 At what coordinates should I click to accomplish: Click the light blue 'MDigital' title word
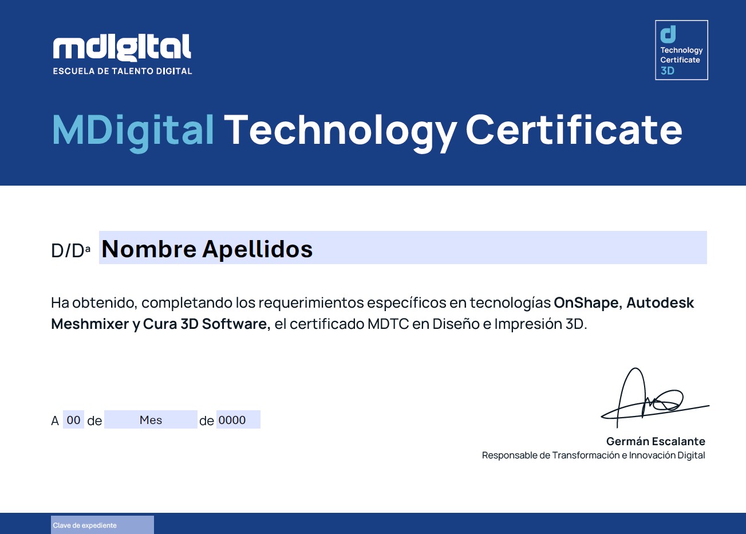point(133,129)
